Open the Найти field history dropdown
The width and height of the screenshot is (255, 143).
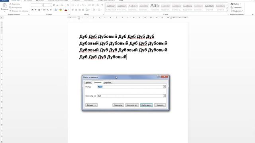pyautogui.click(x=164, y=87)
